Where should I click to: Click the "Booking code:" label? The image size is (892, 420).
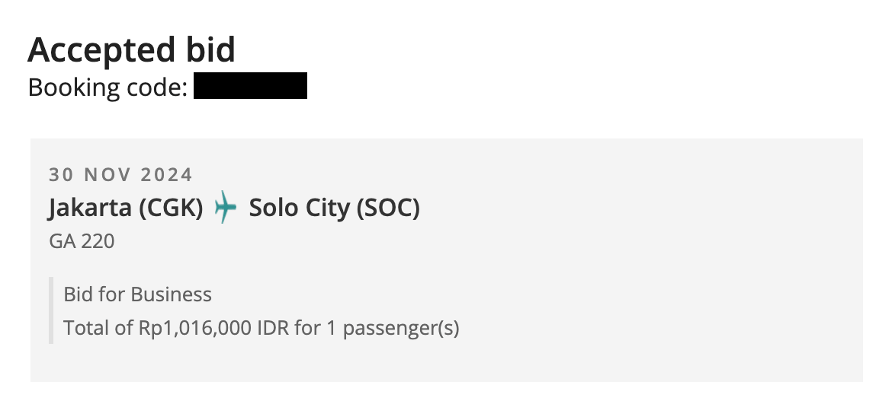[x=107, y=87]
